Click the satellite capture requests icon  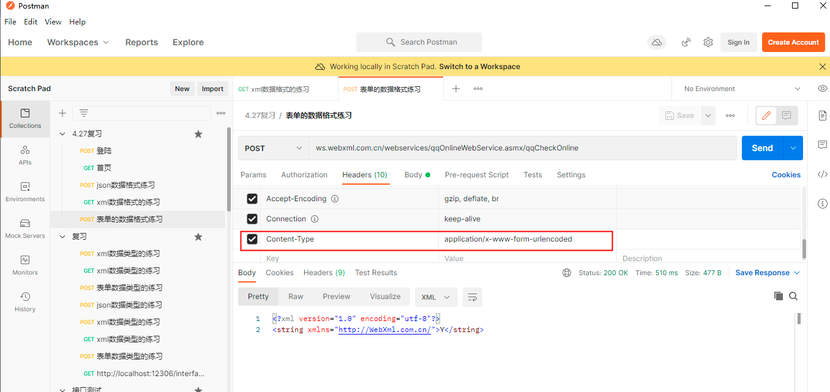pyautogui.click(x=687, y=42)
